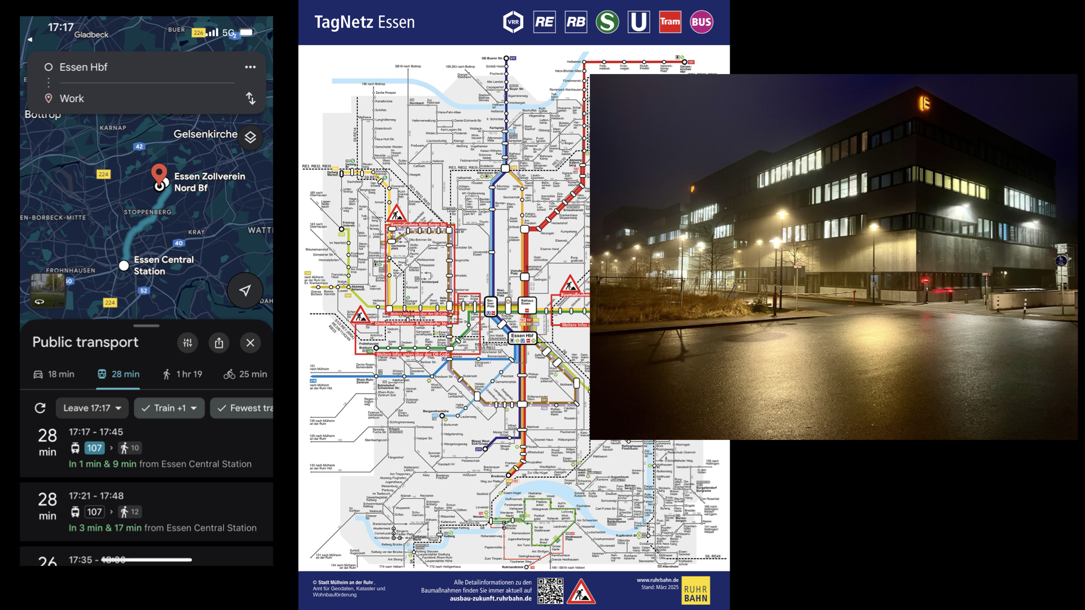Tap the blue 107 line badge

coord(94,448)
